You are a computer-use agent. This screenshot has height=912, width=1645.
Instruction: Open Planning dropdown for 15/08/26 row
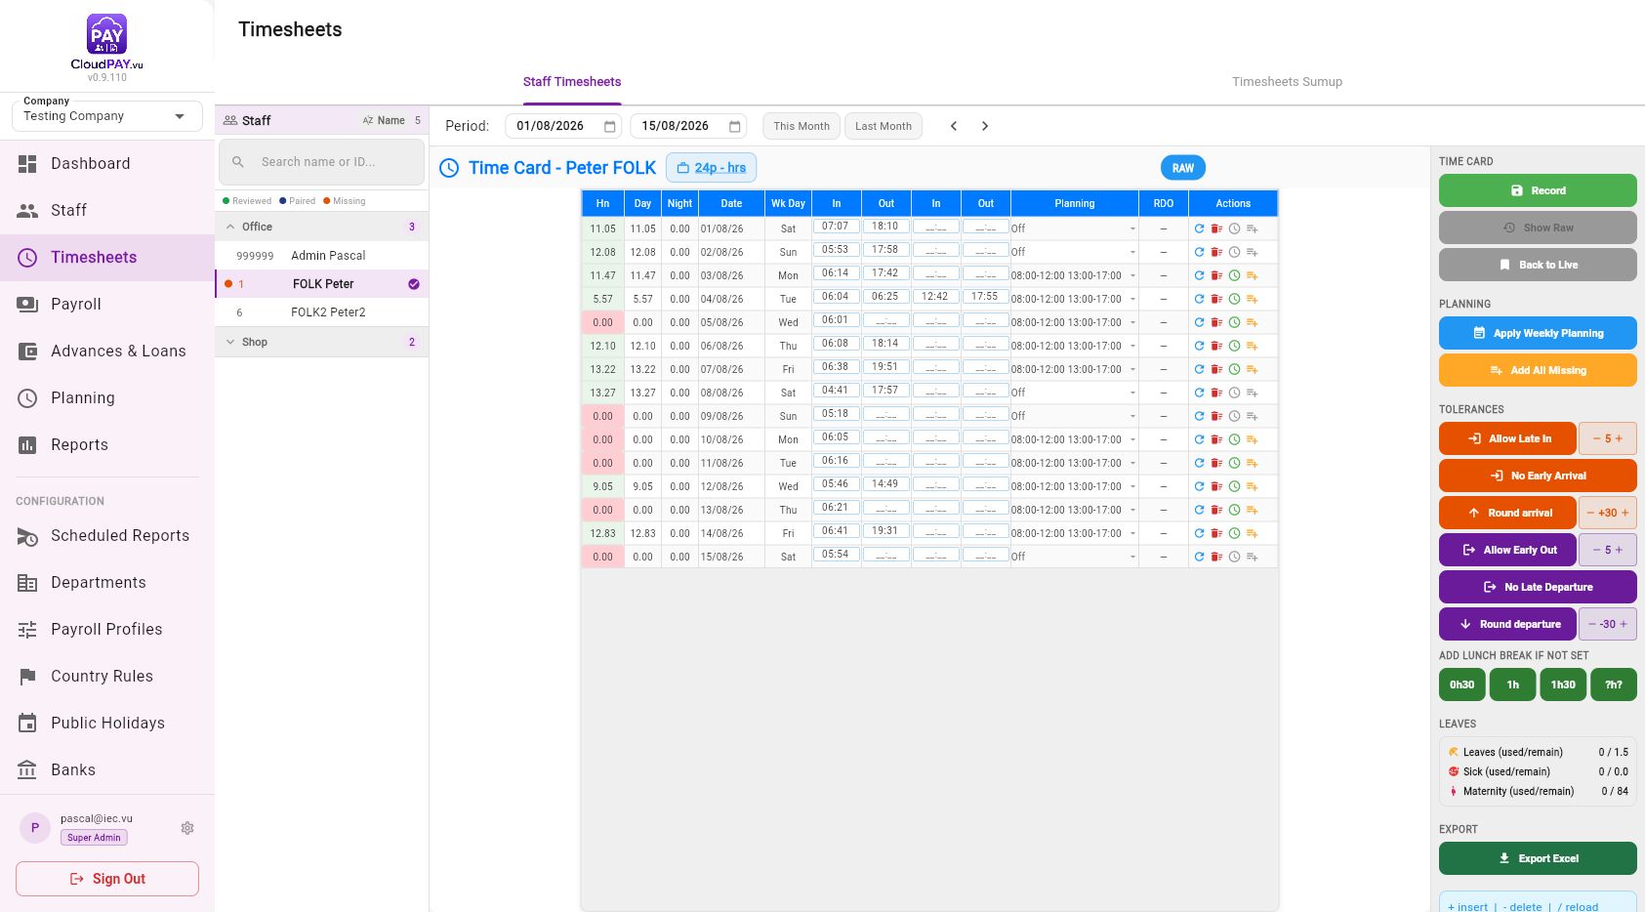1074,557
